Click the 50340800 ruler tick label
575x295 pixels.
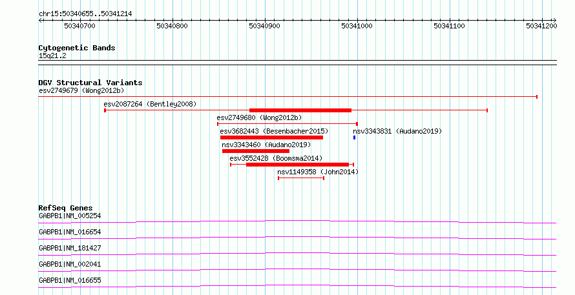[172, 26]
